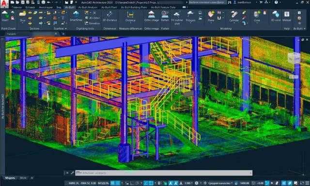Undo last action in quick access toolbar
310x186 pixels.
tap(48, 2)
